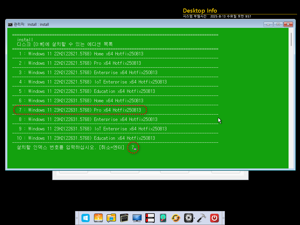Click the blue monitor dock icon
The width and height of the screenshot is (300, 225).
tap(137, 218)
